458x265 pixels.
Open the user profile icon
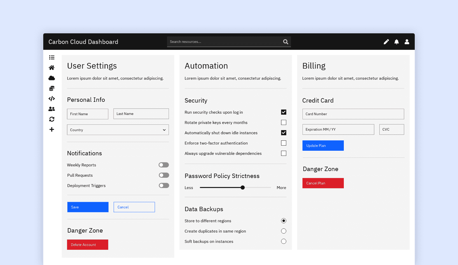(407, 42)
